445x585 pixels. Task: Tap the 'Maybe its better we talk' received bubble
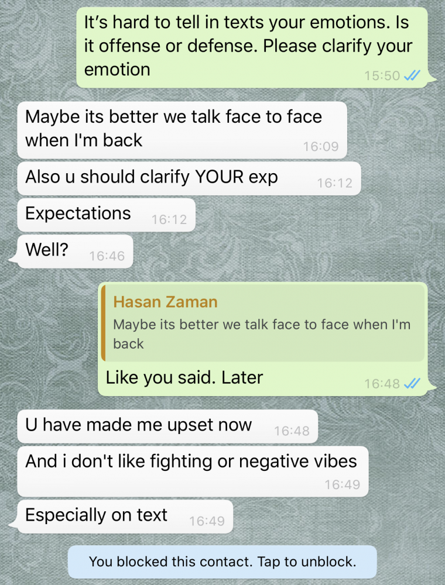[x=182, y=130]
